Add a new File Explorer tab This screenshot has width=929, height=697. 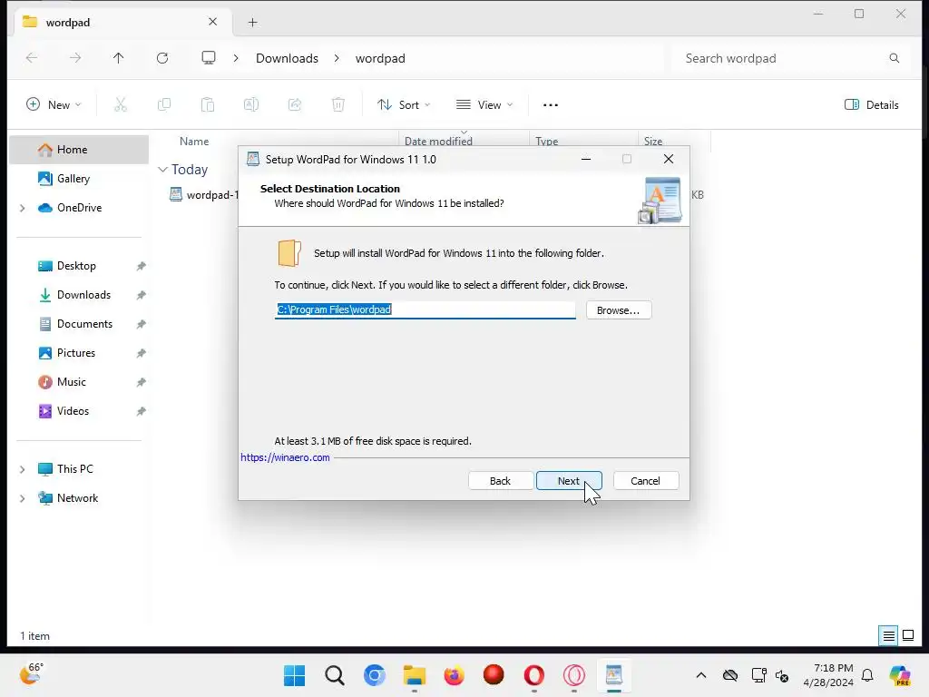coord(253,23)
